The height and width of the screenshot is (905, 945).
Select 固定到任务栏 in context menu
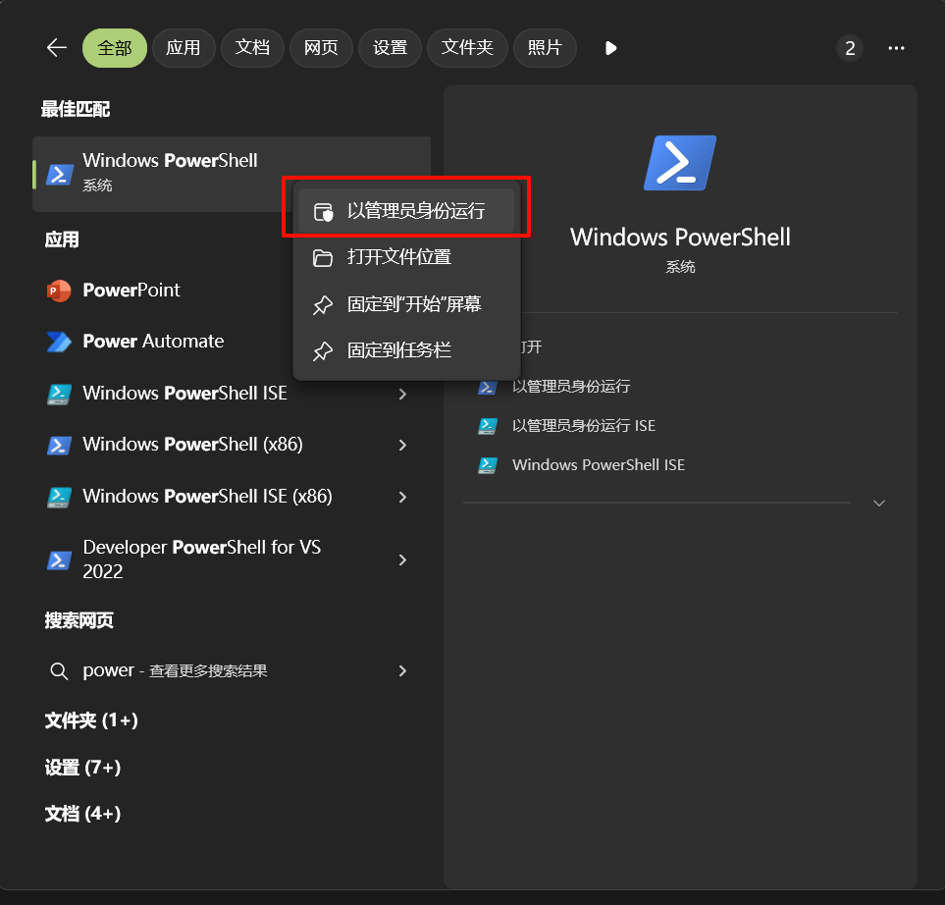399,350
